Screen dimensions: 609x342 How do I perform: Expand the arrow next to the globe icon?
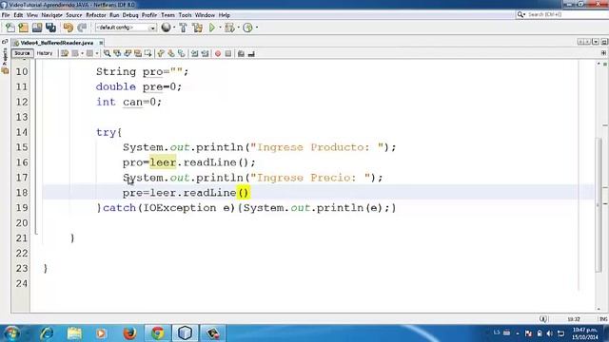coord(174,28)
